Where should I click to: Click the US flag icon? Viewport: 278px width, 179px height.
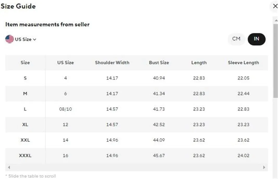point(9,39)
